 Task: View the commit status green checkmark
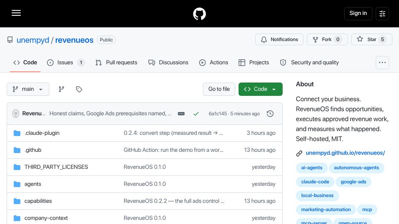click(196, 114)
